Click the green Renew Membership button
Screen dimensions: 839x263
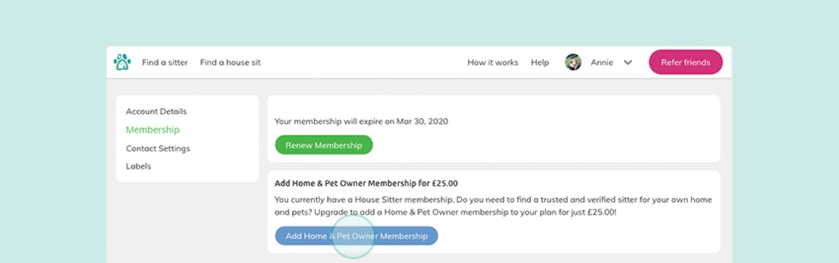click(x=324, y=145)
